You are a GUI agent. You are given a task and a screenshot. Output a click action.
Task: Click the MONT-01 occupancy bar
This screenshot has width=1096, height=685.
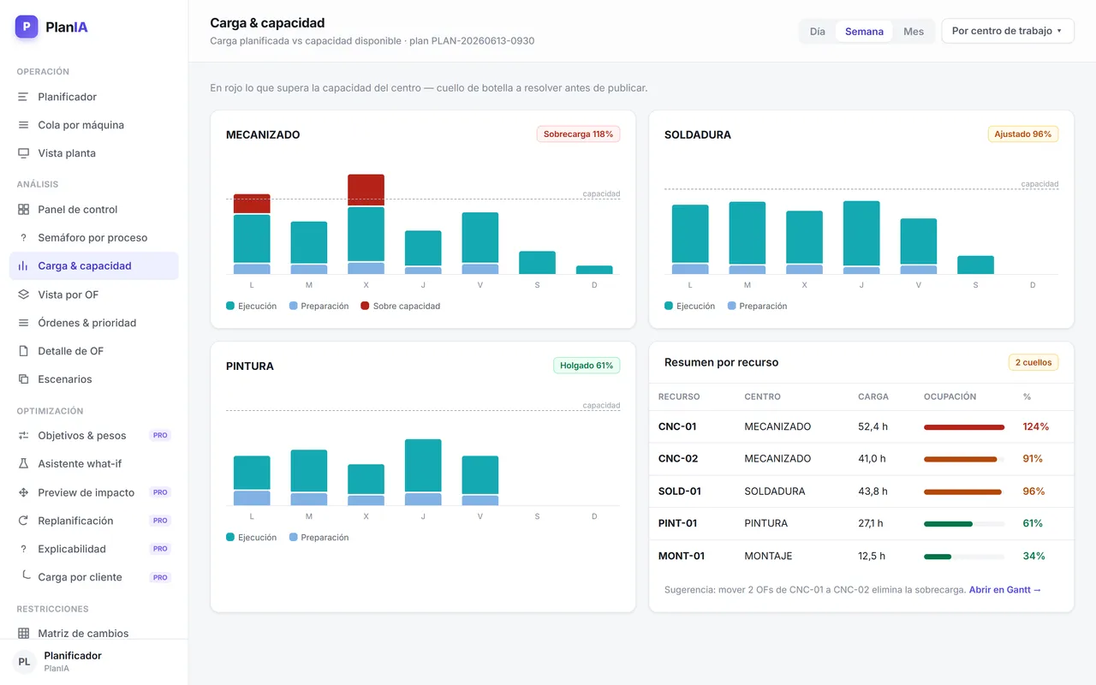point(964,557)
